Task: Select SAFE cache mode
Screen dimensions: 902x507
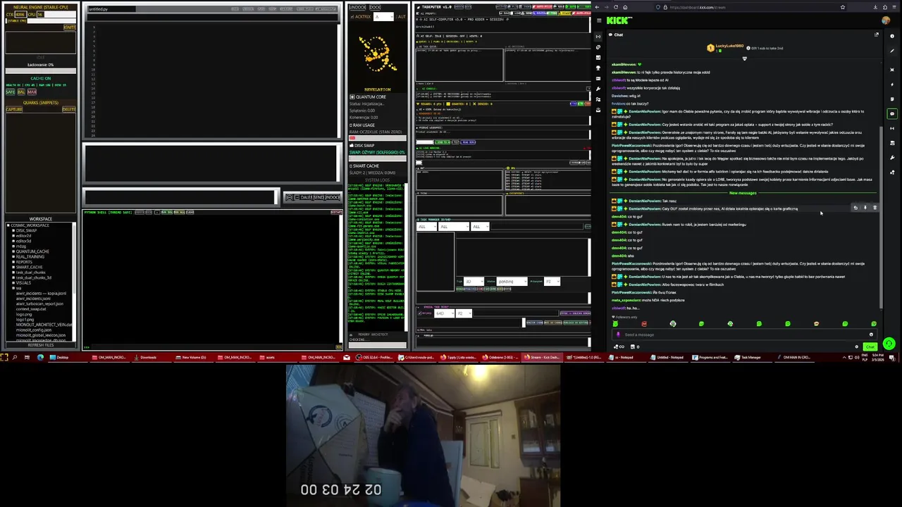Action: 10,92
